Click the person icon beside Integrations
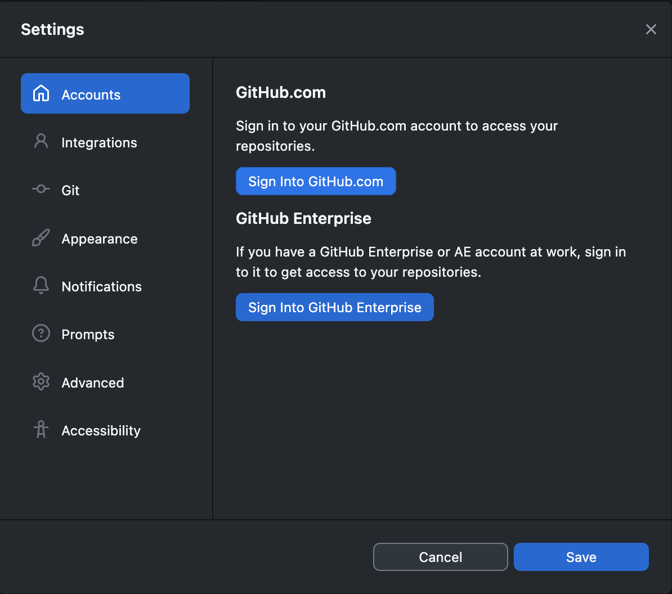The height and width of the screenshot is (594, 672). [x=41, y=141]
